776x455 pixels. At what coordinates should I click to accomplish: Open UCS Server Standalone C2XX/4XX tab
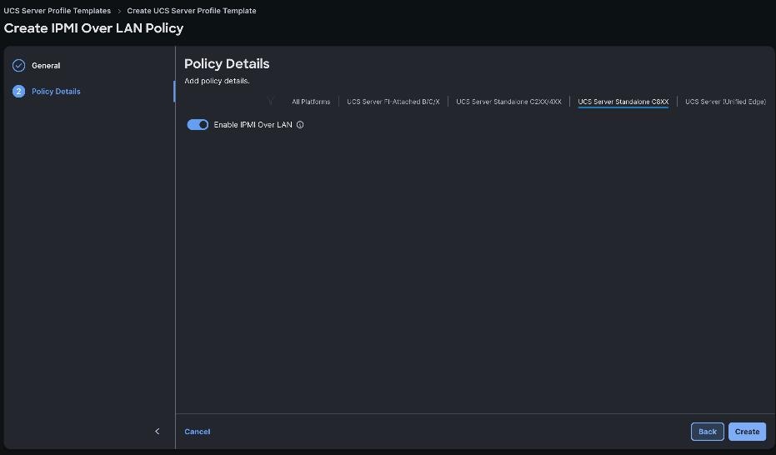coord(508,102)
